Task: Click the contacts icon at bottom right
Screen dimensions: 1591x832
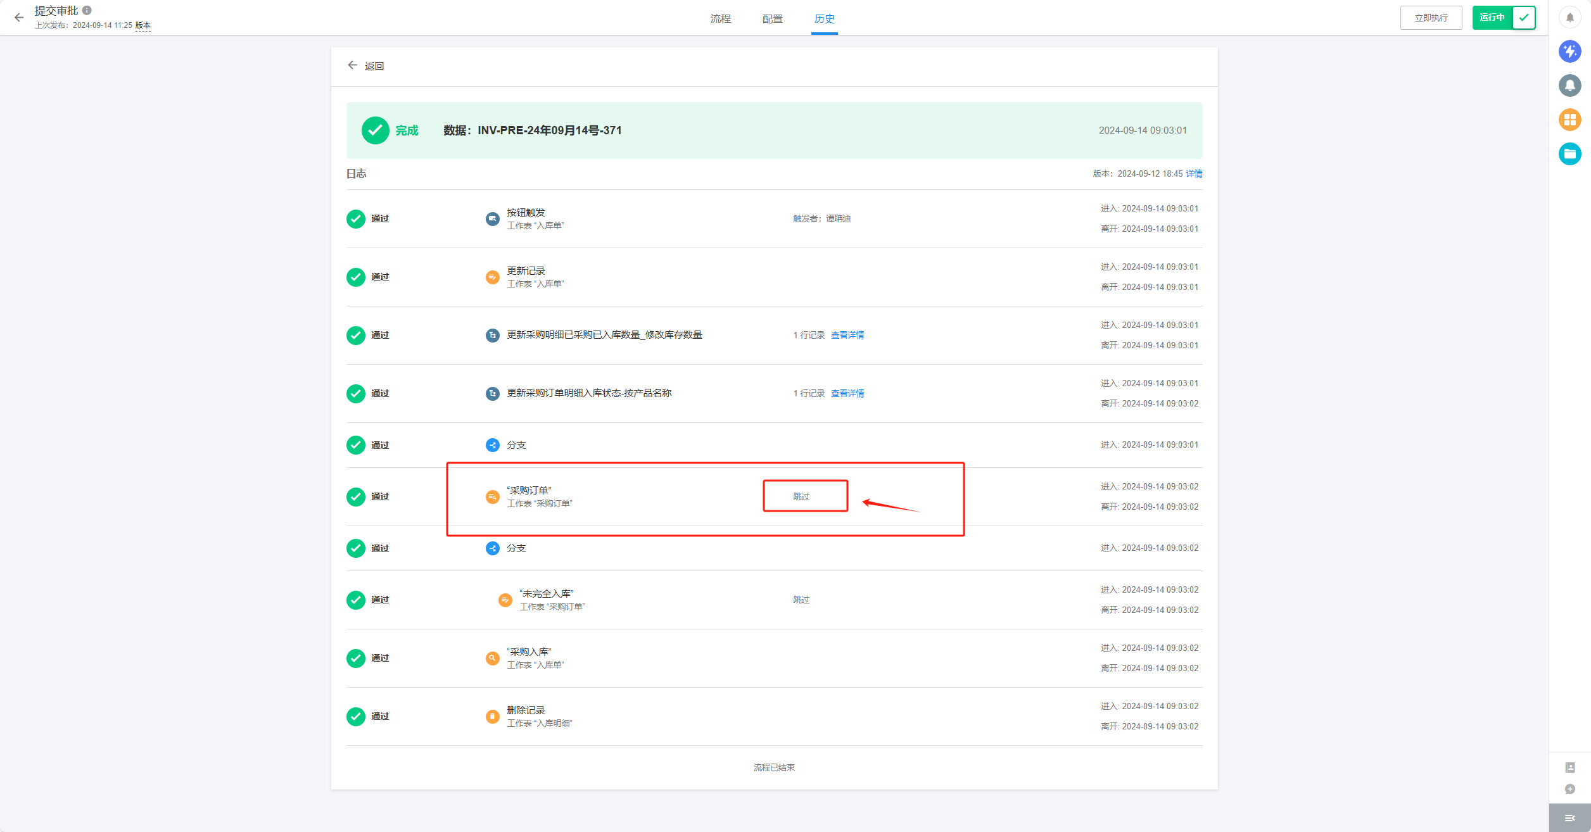Action: [1569, 767]
